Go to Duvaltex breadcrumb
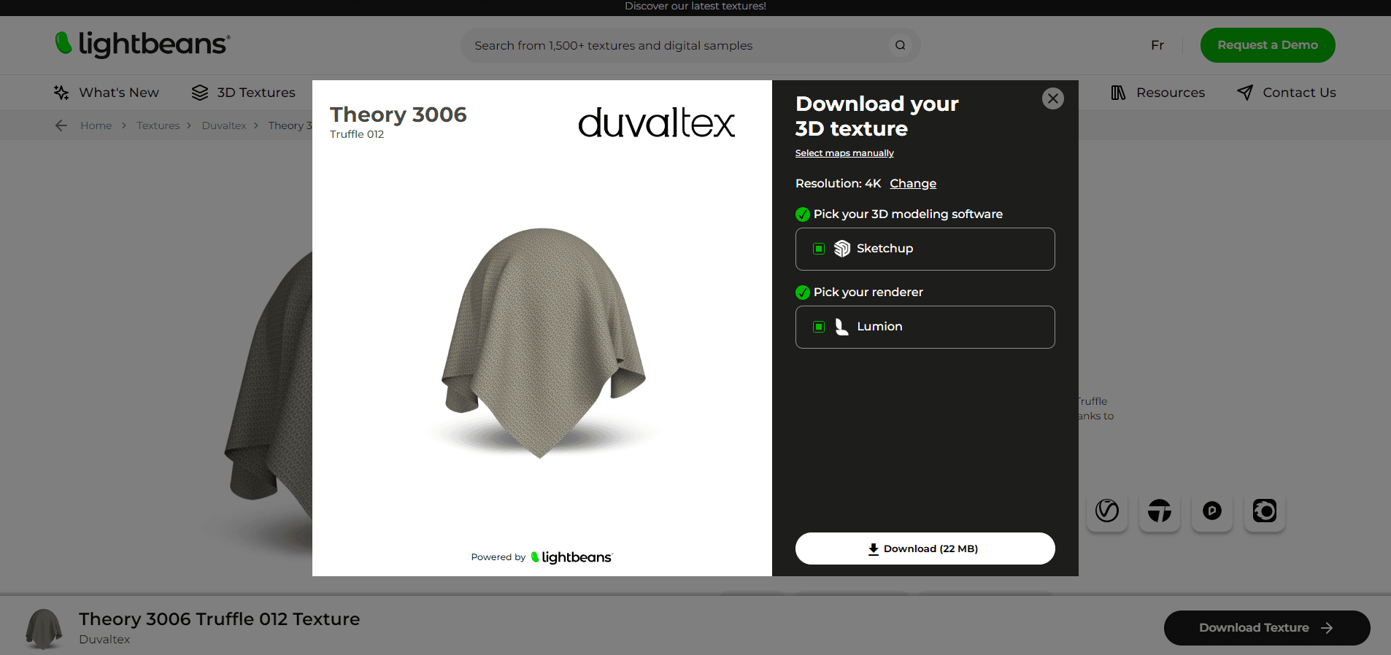This screenshot has width=1391, height=655. coord(224,125)
